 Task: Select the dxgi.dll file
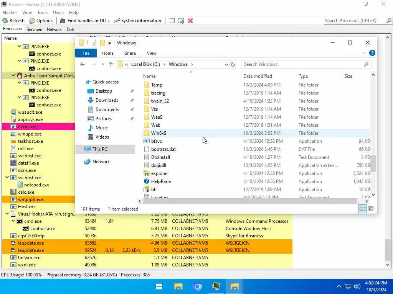(159, 165)
